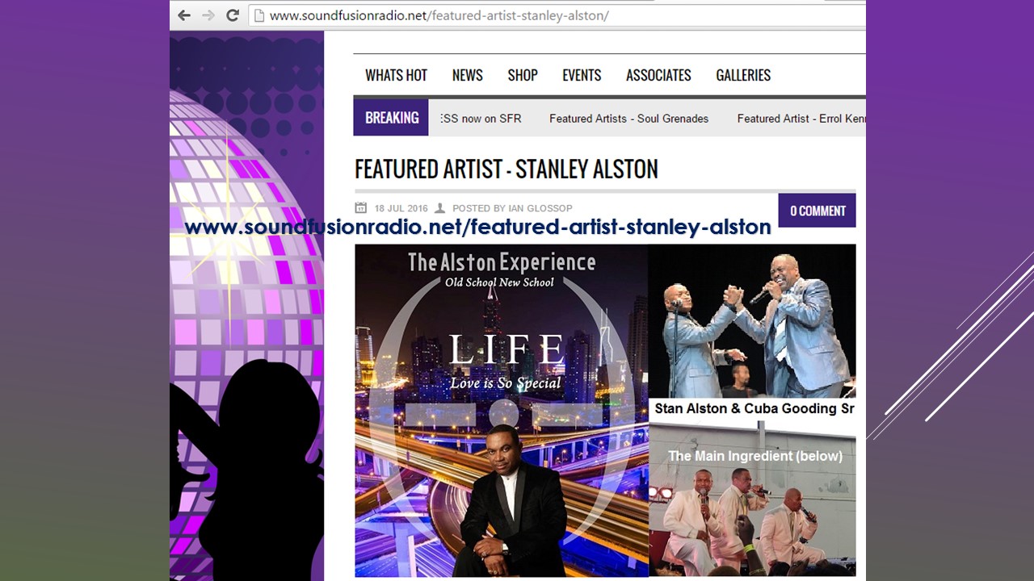Open the SHOP menu item

tap(523, 75)
